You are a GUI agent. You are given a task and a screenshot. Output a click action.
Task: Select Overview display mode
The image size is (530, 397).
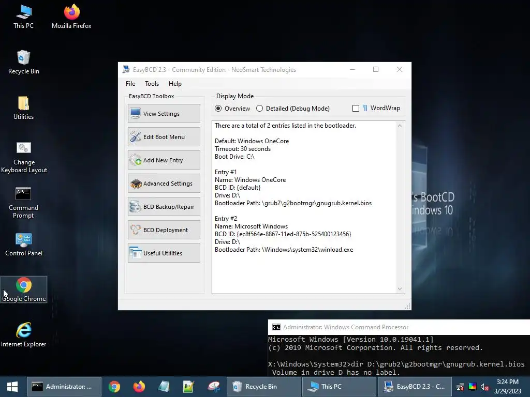click(x=218, y=109)
